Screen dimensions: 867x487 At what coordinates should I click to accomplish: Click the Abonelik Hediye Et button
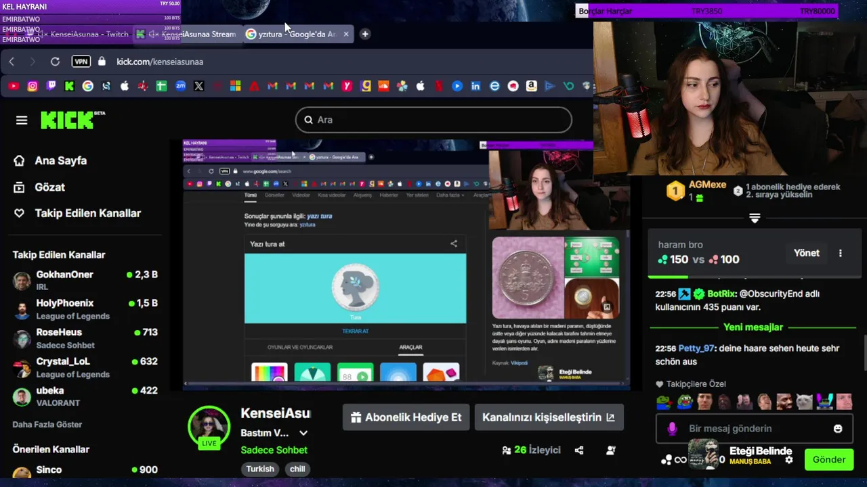[x=406, y=417]
